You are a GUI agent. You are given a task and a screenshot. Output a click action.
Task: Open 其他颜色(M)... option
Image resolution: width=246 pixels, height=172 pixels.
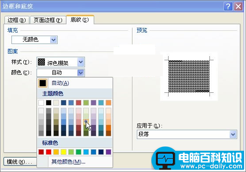point(75,161)
